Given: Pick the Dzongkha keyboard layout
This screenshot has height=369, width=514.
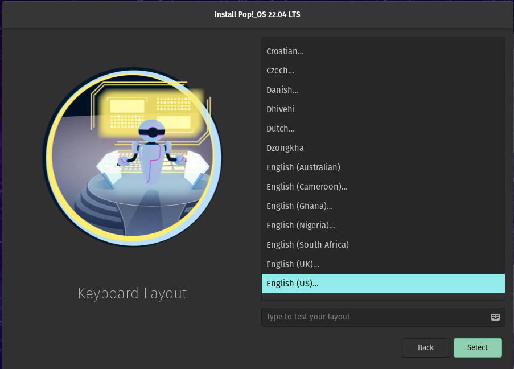Looking at the screenshot, I should pos(383,148).
